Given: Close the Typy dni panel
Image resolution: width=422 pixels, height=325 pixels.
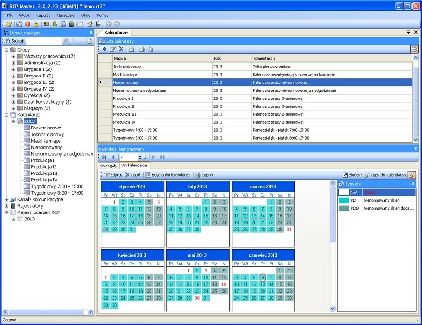Looking at the screenshot, I should (413, 184).
